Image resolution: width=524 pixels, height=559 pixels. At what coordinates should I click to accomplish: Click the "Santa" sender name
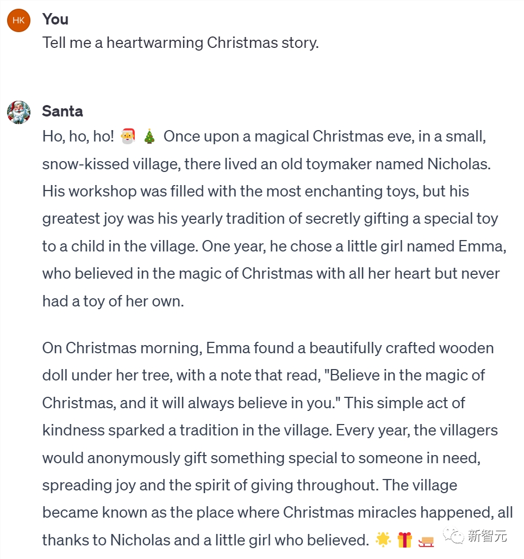point(63,111)
